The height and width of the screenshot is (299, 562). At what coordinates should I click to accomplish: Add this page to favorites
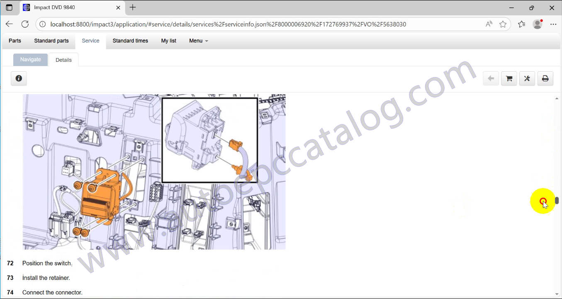(x=503, y=24)
